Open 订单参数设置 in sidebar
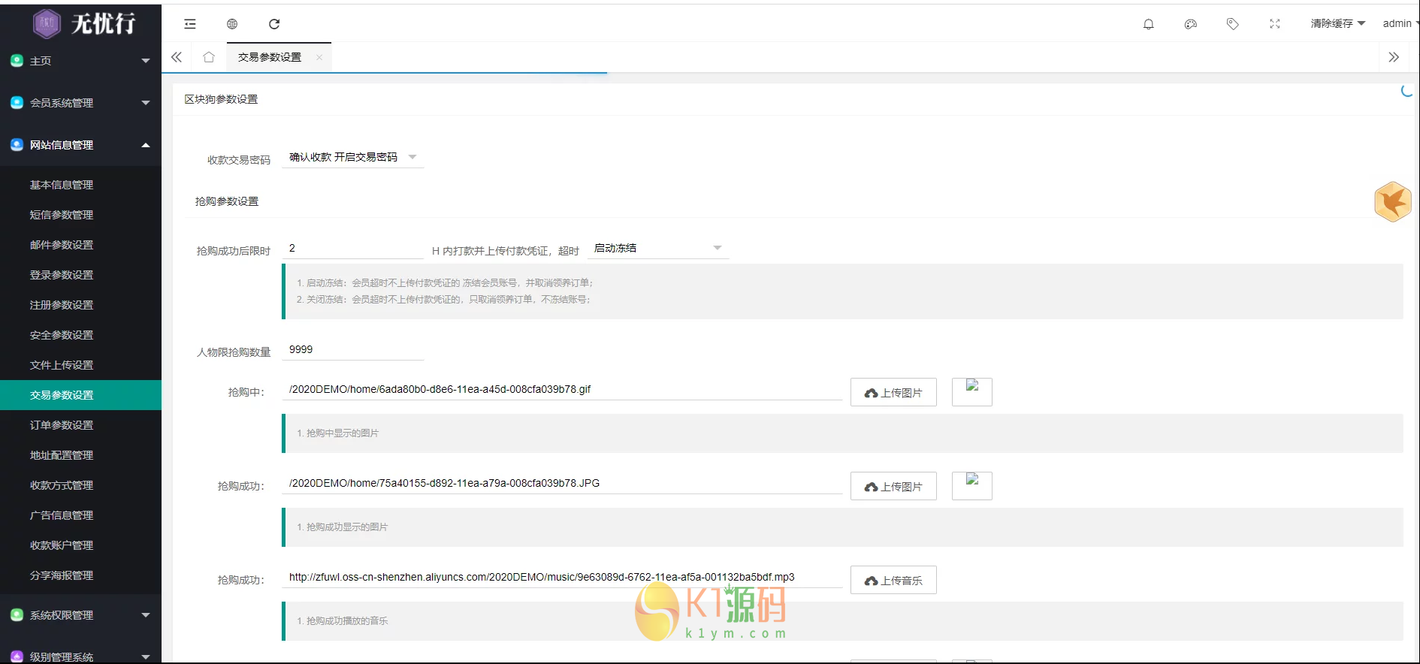Viewport: 1420px width, 664px height. 80,425
